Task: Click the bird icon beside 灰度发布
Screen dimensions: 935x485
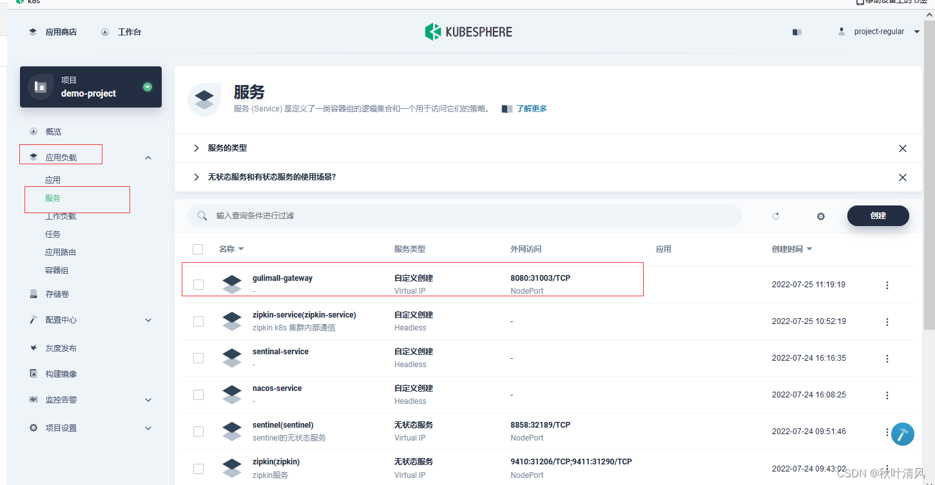Action: (34, 348)
